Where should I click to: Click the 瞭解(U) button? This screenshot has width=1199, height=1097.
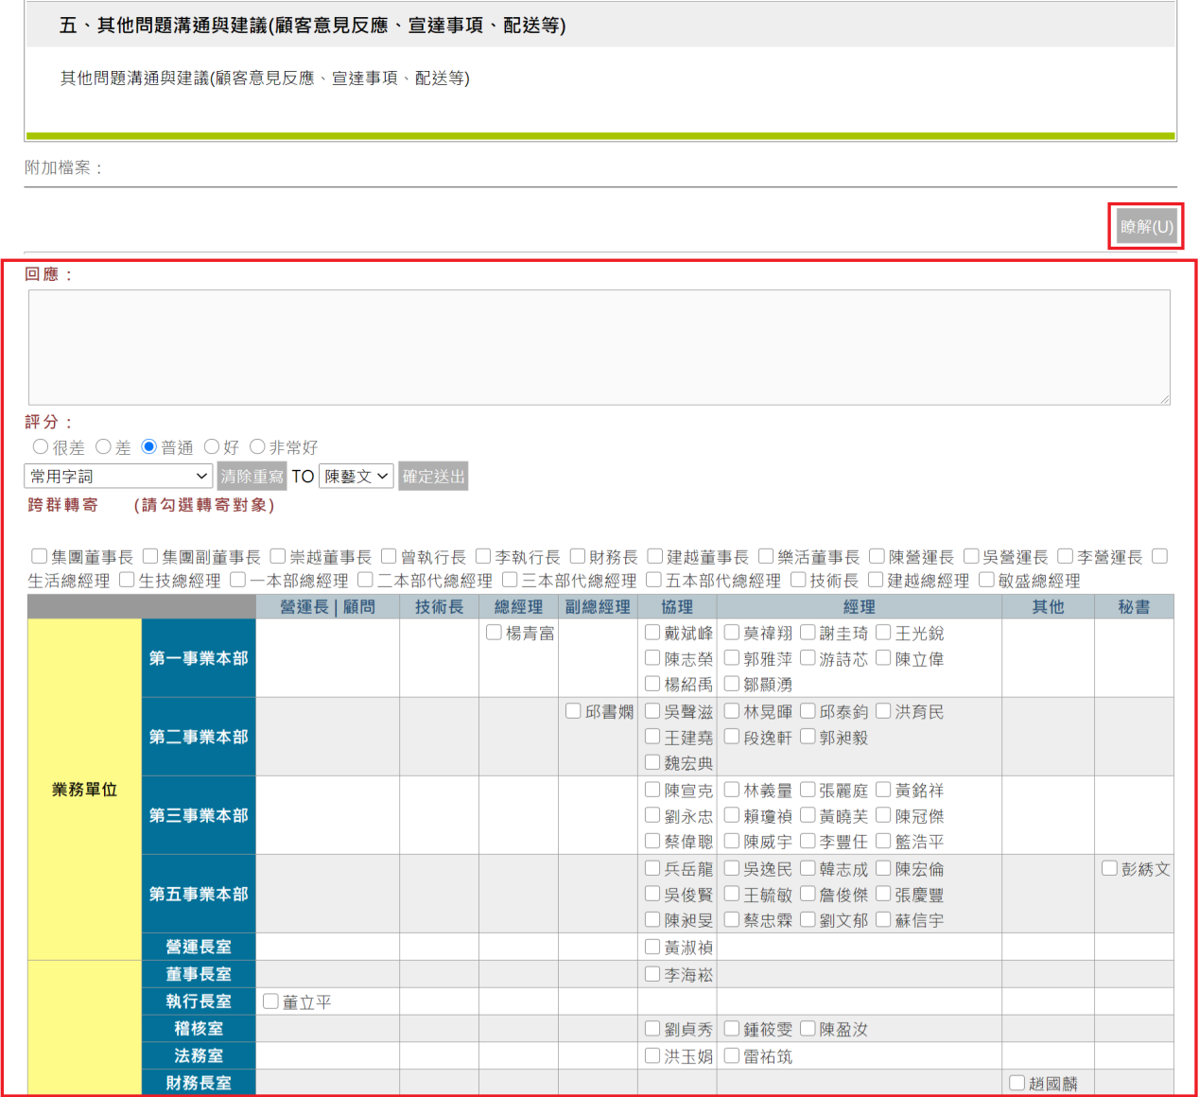(1146, 227)
